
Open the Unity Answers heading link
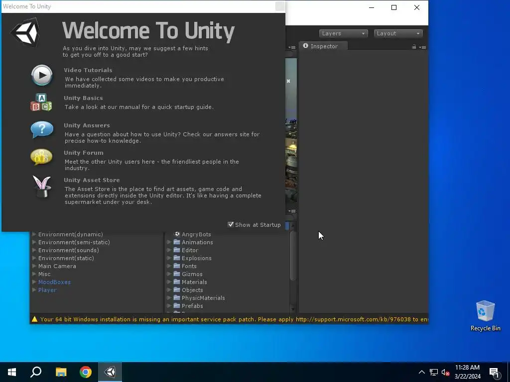[x=87, y=125]
